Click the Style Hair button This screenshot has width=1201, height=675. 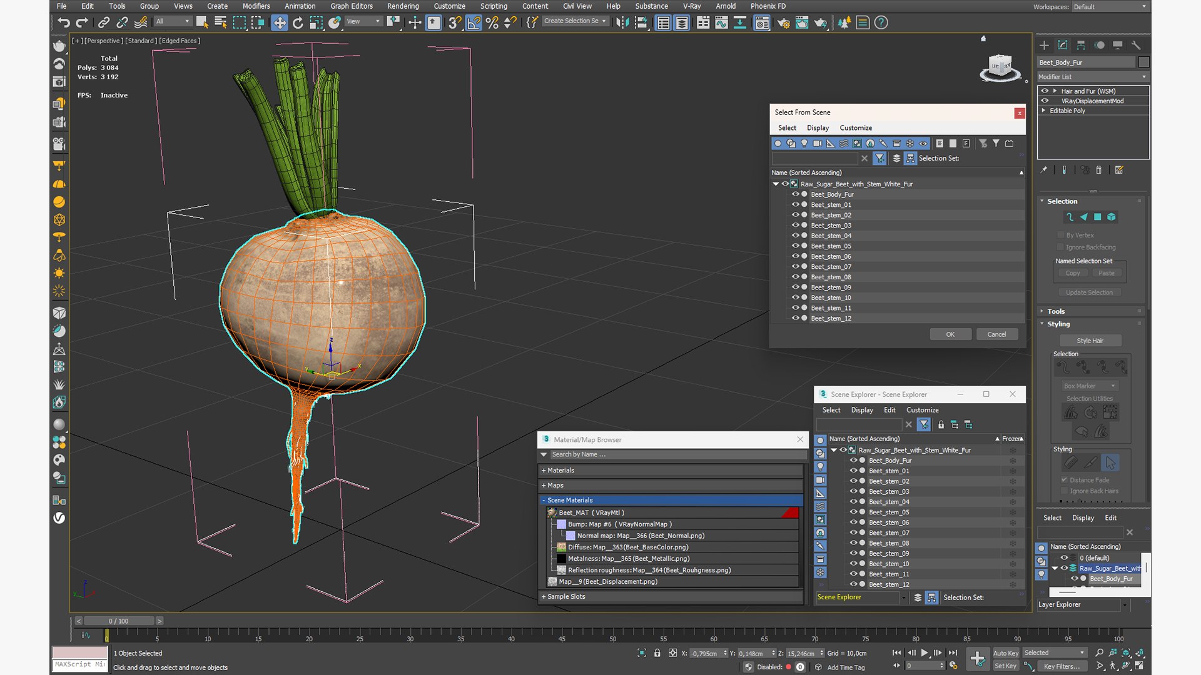click(1090, 341)
